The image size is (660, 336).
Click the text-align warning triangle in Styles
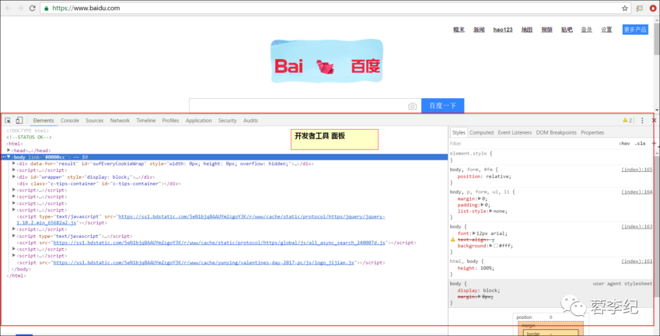(x=453, y=240)
